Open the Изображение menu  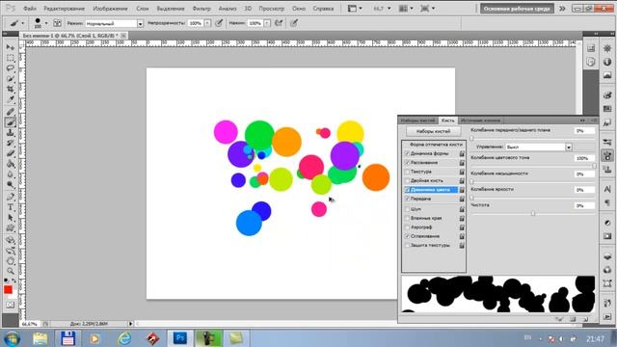(110, 9)
